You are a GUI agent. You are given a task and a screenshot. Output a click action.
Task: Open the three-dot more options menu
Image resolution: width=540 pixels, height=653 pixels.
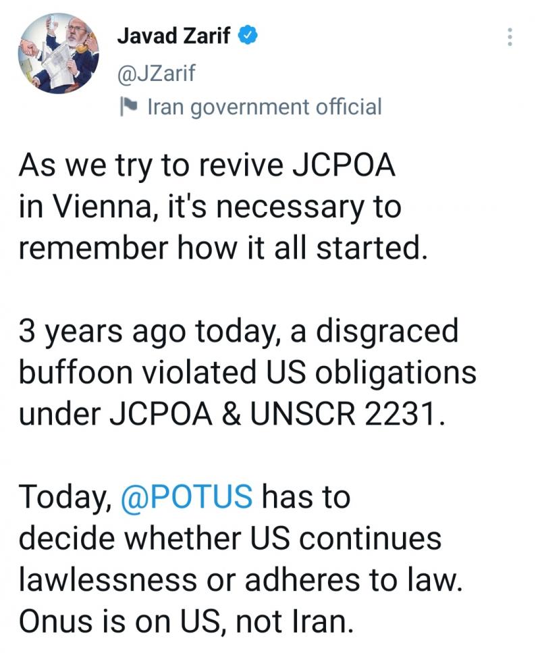(509, 37)
